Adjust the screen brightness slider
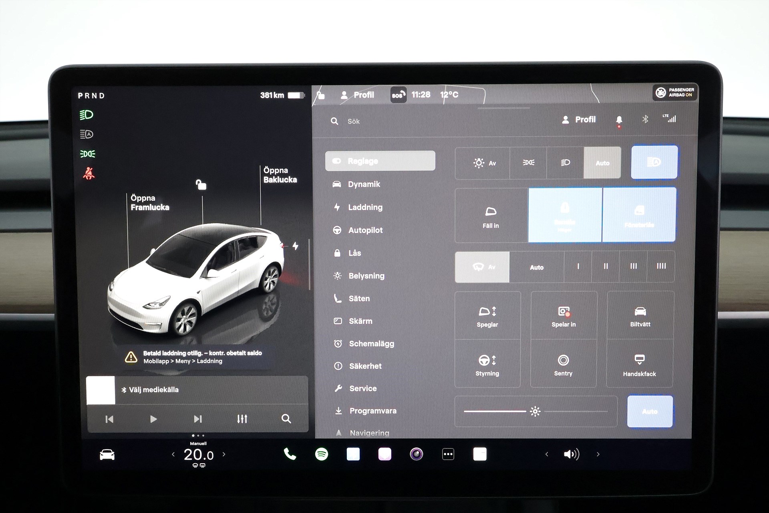This screenshot has width=769, height=513. point(535,412)
